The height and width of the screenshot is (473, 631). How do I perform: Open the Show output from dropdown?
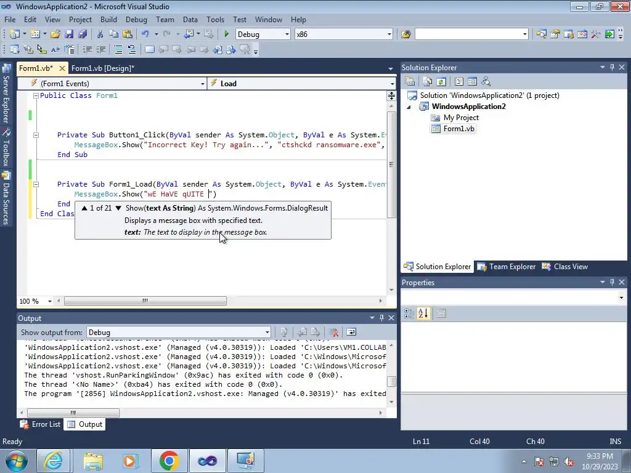(267, 332)
